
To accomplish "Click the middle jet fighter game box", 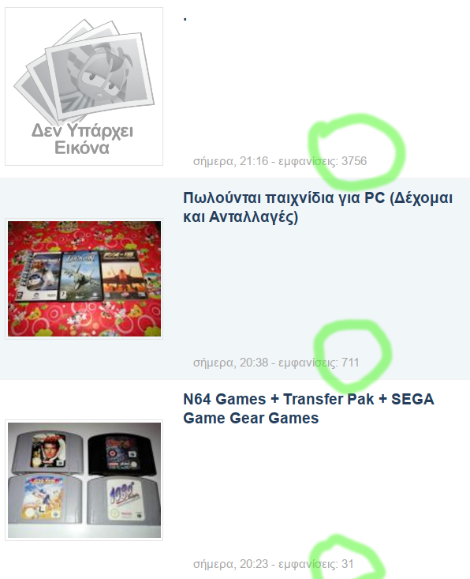I will click(80, 276).
